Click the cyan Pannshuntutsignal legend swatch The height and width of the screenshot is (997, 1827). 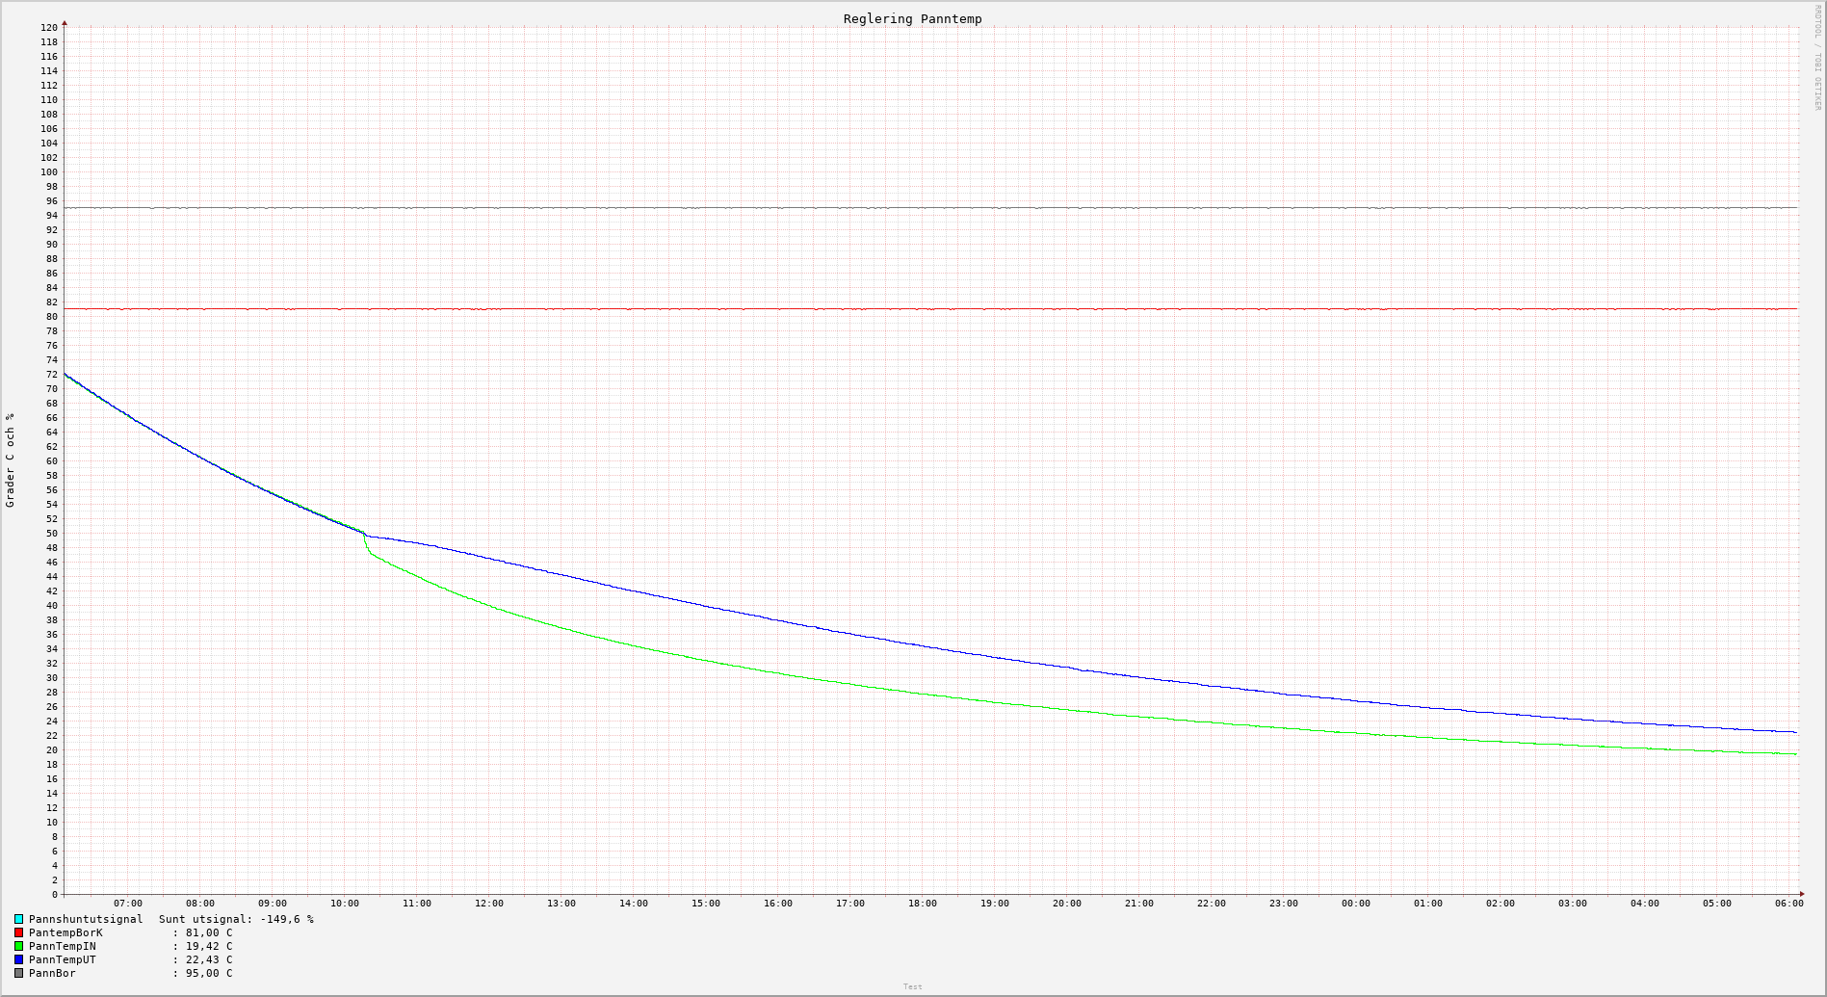coord(18,919)
